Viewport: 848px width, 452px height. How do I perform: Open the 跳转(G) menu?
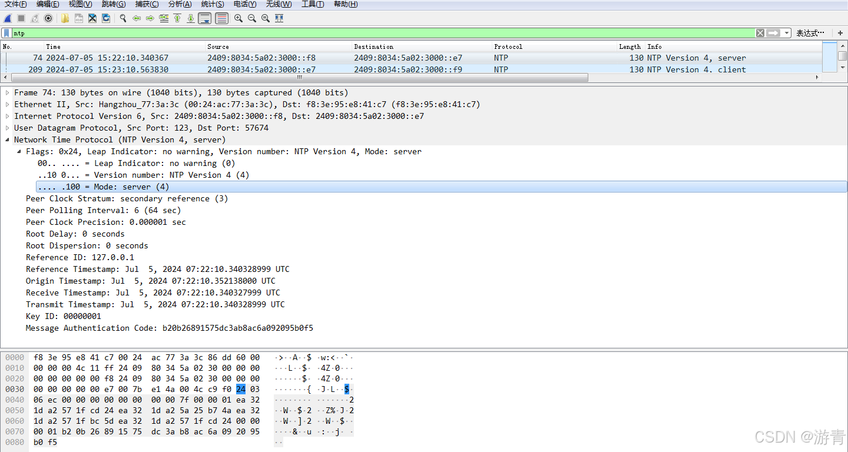tap(114, 4)
